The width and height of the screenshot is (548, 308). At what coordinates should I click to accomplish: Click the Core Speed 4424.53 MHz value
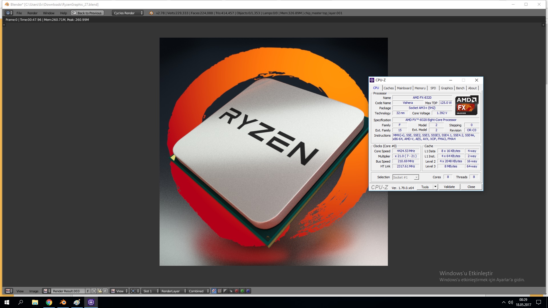[x=406, y=151]
